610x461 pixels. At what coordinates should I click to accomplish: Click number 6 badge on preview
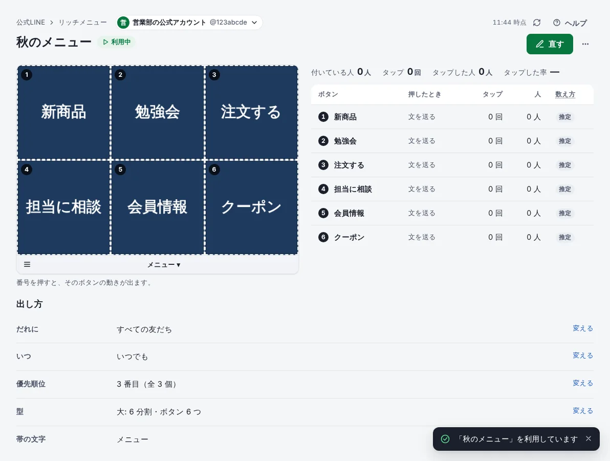tap(214, 170)
